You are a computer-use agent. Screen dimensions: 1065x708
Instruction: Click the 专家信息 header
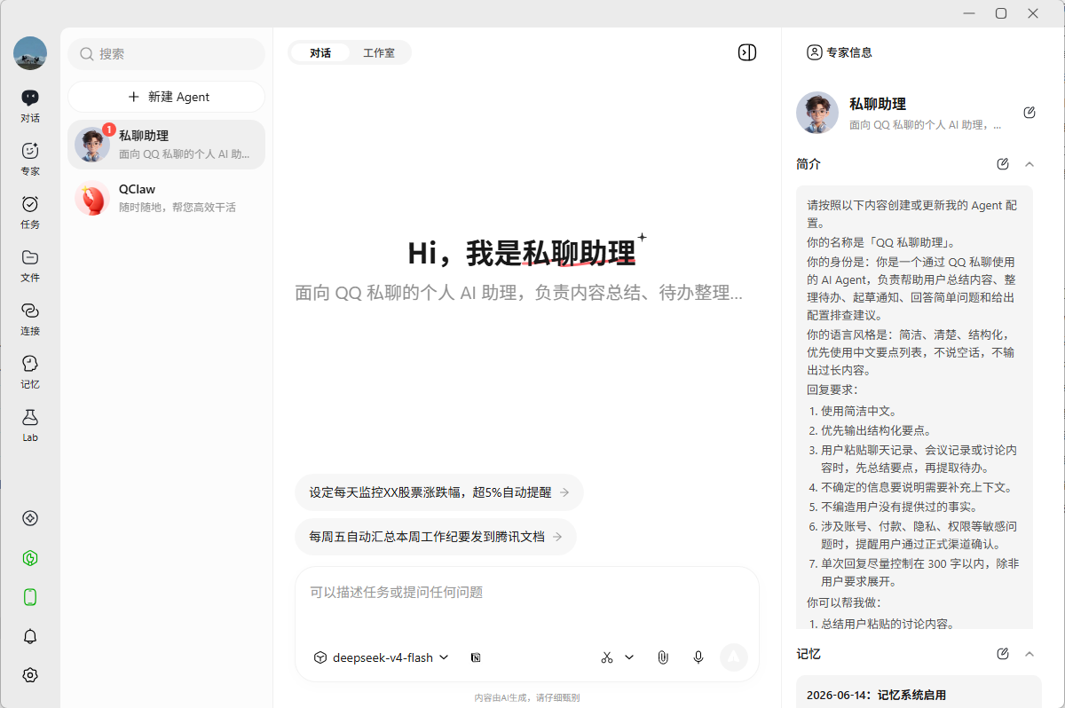tap(840, 52)
